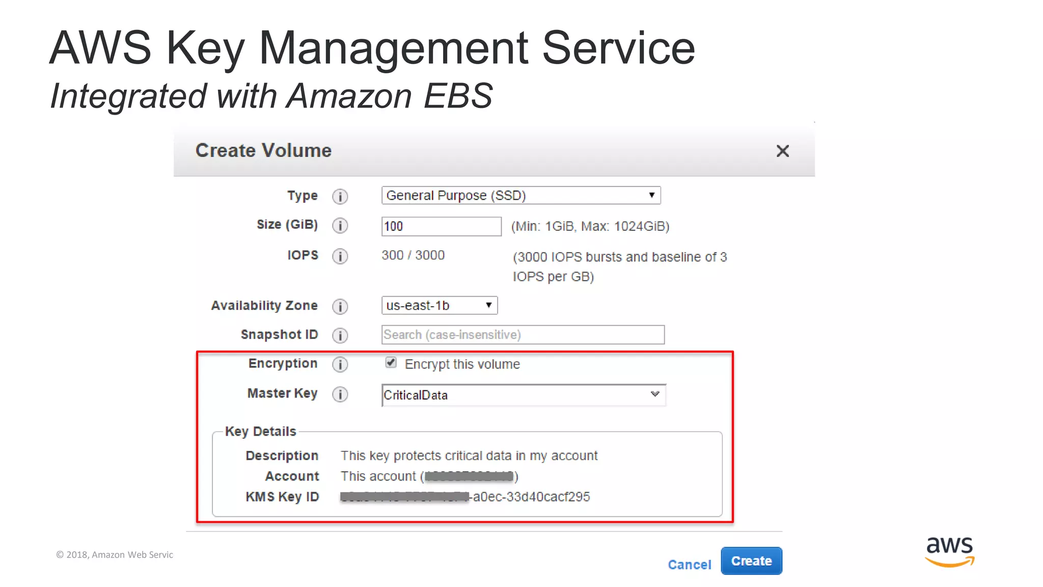
Task: Click the This account text
Action: (x=429, y=476)
